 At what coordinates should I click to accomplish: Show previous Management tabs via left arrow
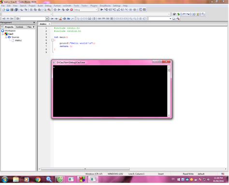click(x=2, y=27)
